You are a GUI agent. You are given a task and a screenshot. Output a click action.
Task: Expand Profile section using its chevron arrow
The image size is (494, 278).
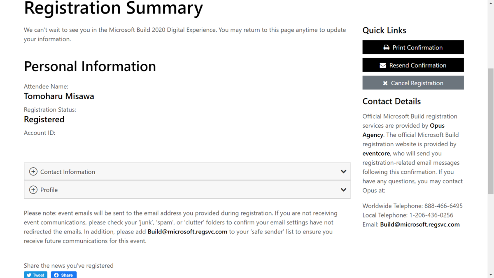(343, 190)
